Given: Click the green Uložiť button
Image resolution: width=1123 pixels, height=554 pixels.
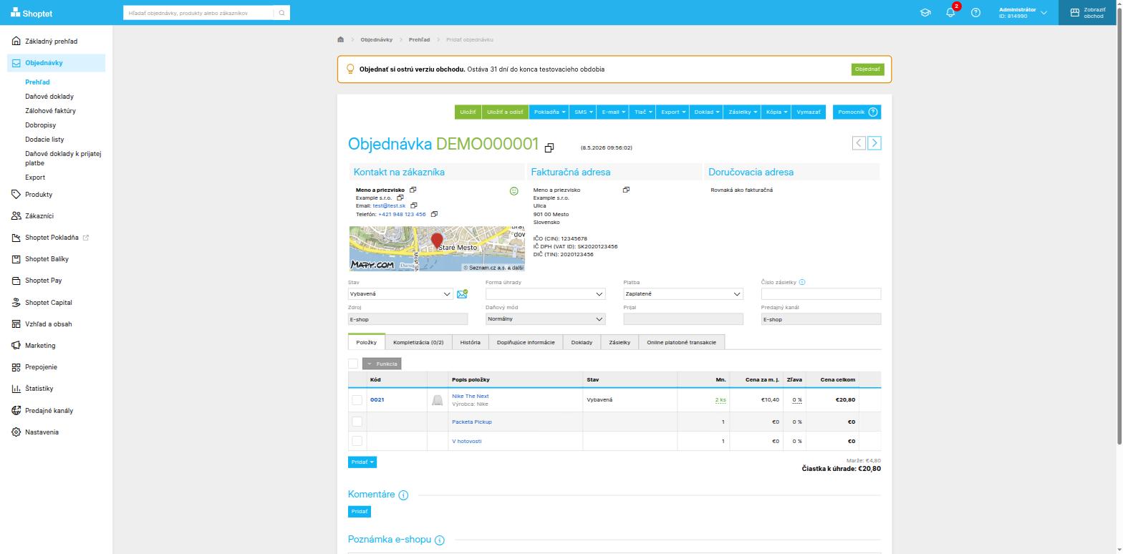Looking at the screenshot, I should (468, 112).
